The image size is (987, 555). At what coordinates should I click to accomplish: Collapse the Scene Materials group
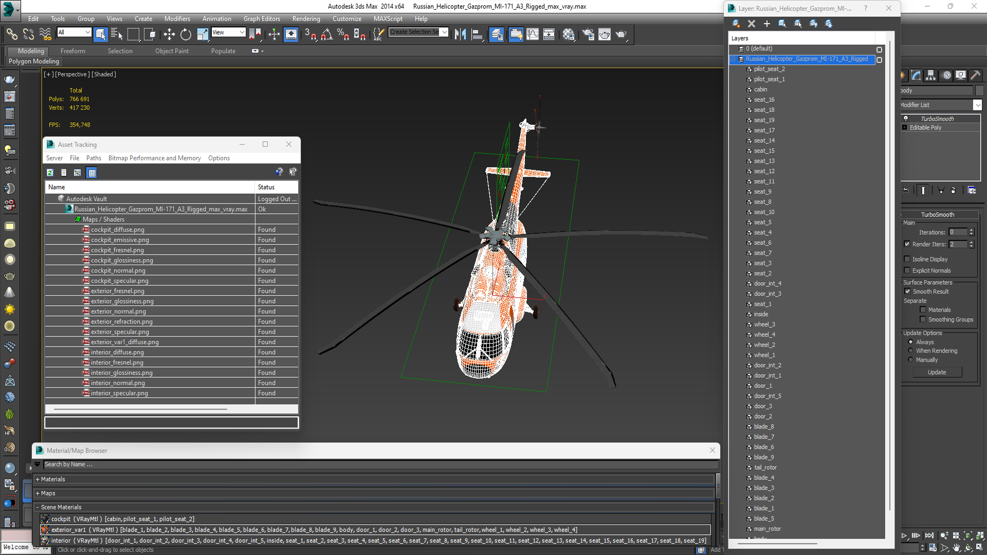(38, 507)
